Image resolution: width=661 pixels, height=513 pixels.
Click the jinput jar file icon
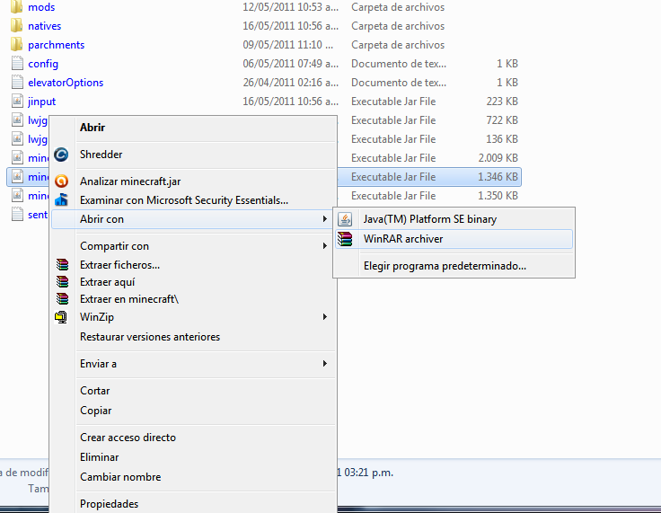(17, 102)
